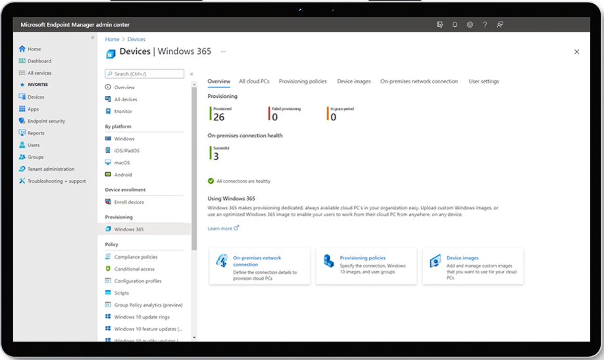Click the Troubleshooting + support icon

click(x=22, y=181)
